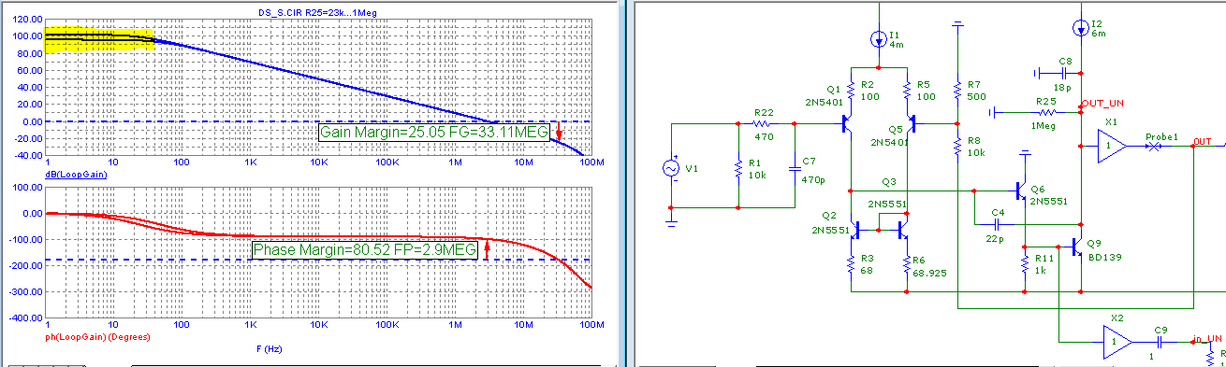1226x367 pixels.
Task: Select capacitor C4 22p symbol
Action: pos(998,224)
